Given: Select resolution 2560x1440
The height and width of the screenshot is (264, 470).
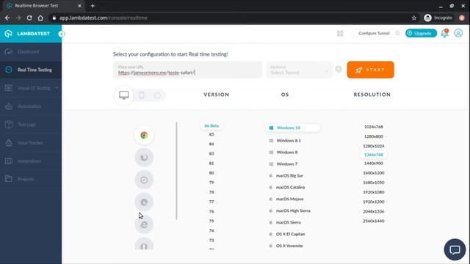Looking at the screenshot, I should click(x=374, y=221).
